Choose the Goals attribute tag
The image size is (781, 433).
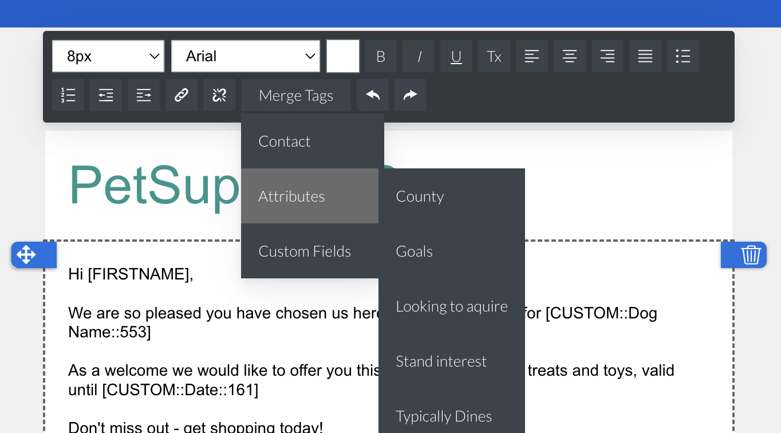(x=415, y=251)
